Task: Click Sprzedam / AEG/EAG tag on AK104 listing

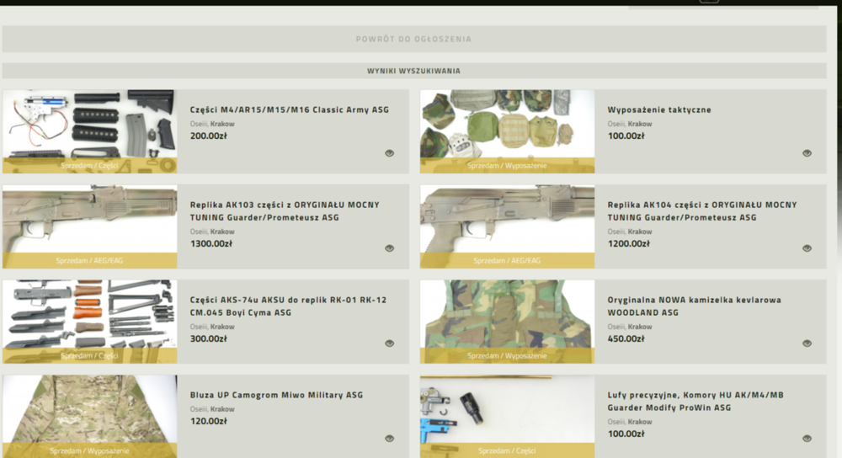Action: click(508, 260)
